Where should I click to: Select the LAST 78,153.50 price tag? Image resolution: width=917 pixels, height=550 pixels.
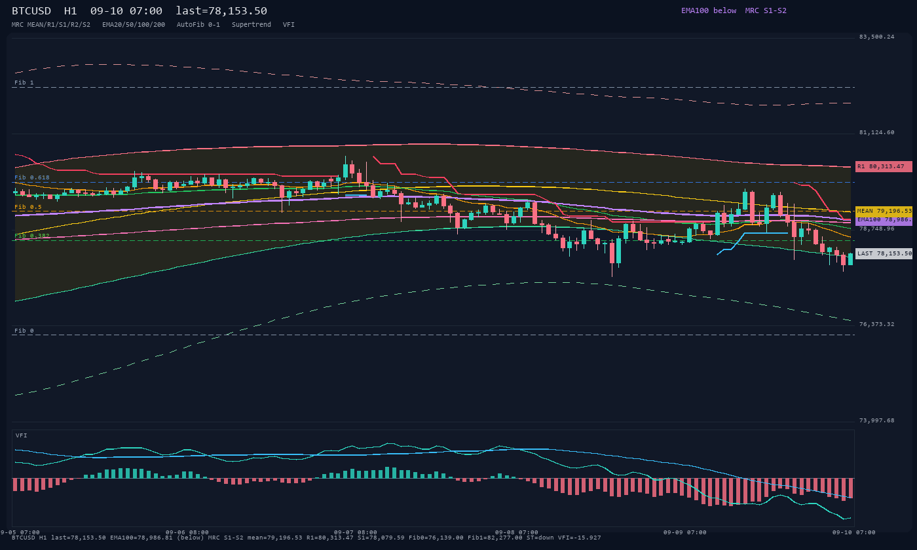tap(884, 253)
